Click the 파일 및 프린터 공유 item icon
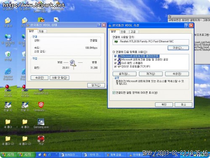 click(x=119, y=59)
